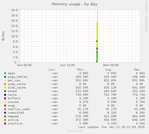Click the olive active legend swatch
Image resolution: width=149 pixels, height=134 pixels.
click(x=5, y=120)
